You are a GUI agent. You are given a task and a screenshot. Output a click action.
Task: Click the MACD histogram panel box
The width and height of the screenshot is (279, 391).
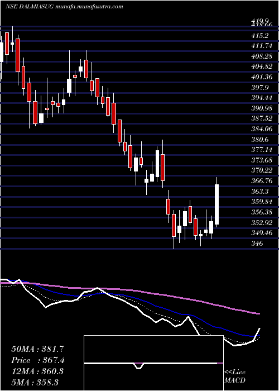[x=153, y=363]
